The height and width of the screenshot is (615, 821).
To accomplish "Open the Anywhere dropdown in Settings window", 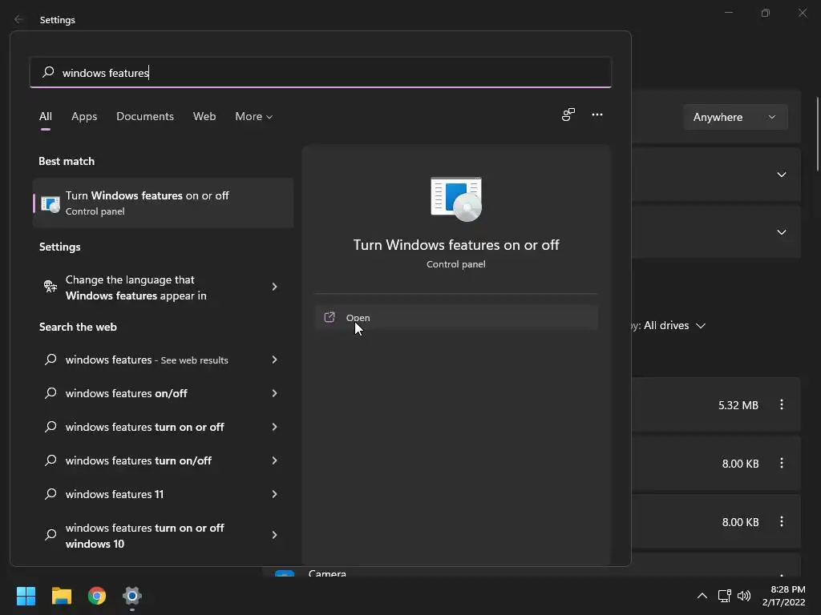I will pyautogui.click(x=735, y=117).
